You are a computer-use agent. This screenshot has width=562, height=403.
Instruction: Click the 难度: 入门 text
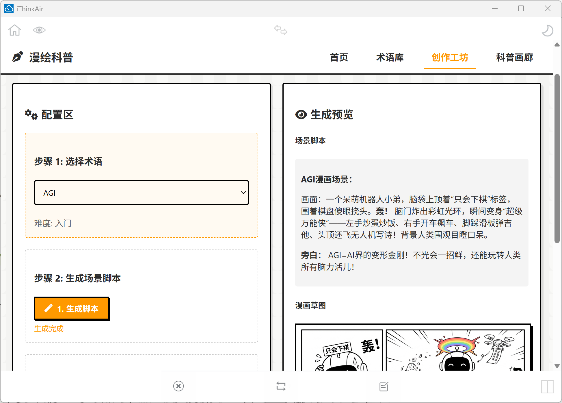(x=53, y=223)
